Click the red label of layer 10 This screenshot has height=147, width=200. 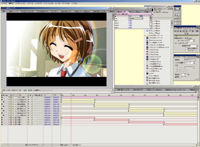[x=11, y=118]
